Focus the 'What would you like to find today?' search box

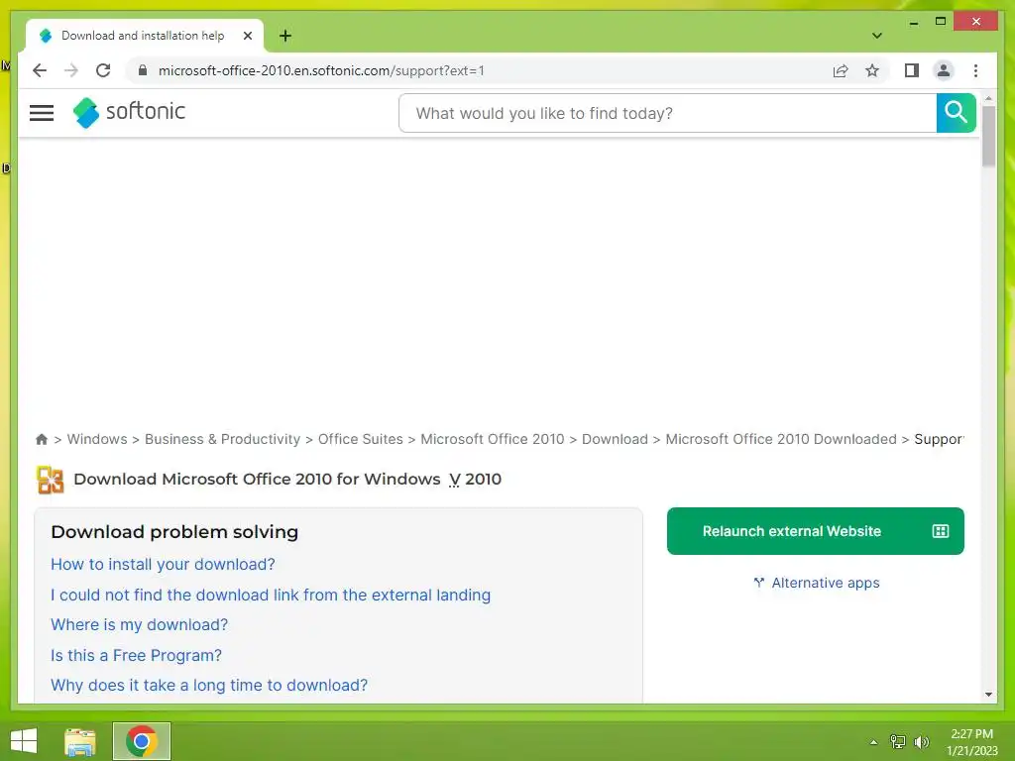click(667, 113)
